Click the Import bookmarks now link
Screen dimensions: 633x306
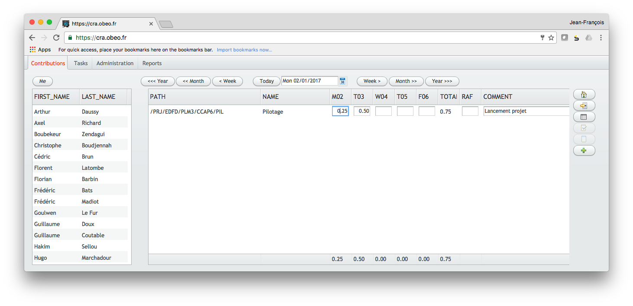click(245, 50)
